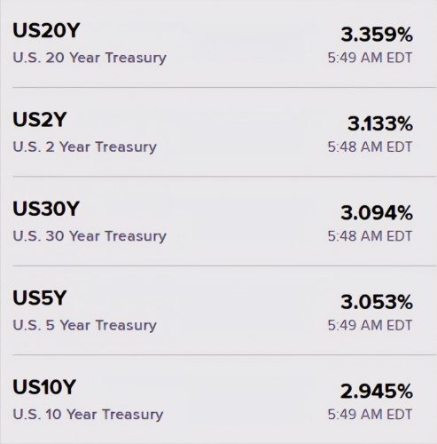Click the US30Y 5:48 AM EDT timestamp
The image size is (437, 444).
coord(370,236)
